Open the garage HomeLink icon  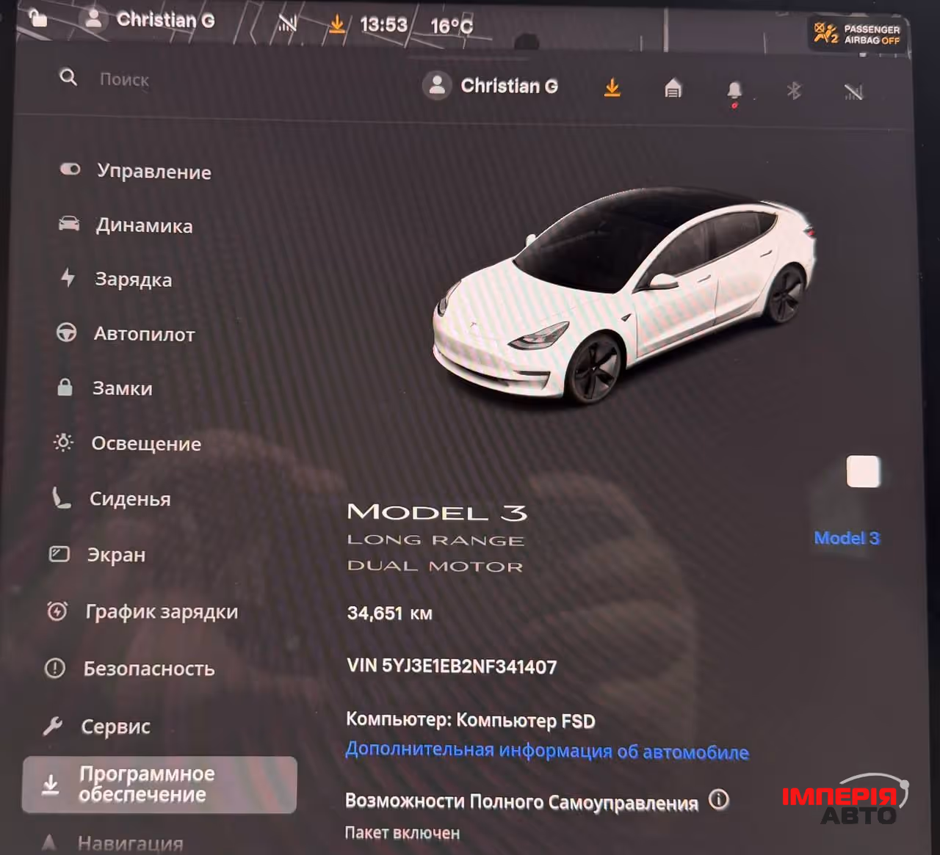pyautogui.click(x=673, y=89)
